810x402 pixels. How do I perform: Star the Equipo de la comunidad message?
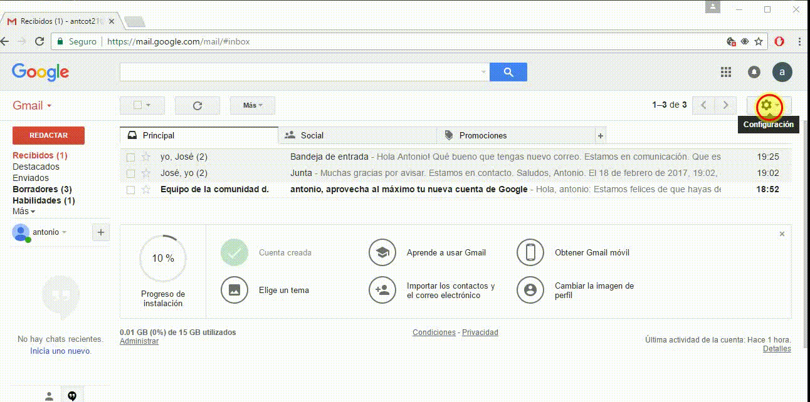pyautogui.click(x=146, y=189)
